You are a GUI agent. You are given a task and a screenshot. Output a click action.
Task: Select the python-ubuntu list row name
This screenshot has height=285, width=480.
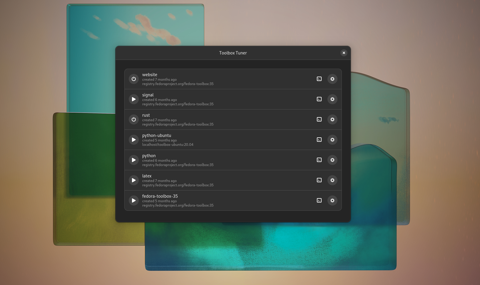(157, 136)
